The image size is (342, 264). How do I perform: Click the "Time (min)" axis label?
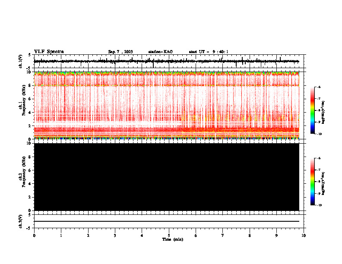[173, 239]
